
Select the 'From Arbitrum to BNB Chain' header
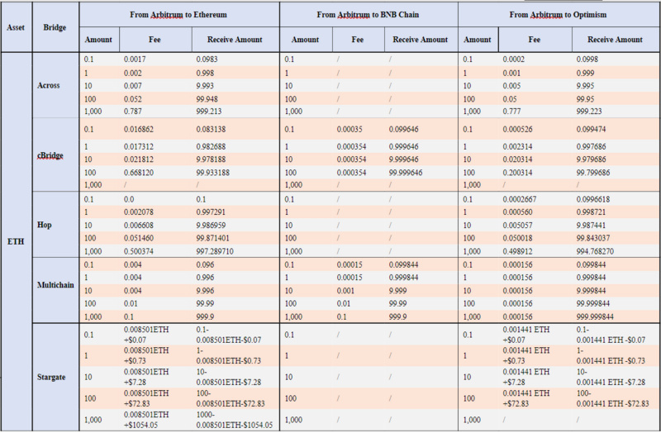point(369,15)
